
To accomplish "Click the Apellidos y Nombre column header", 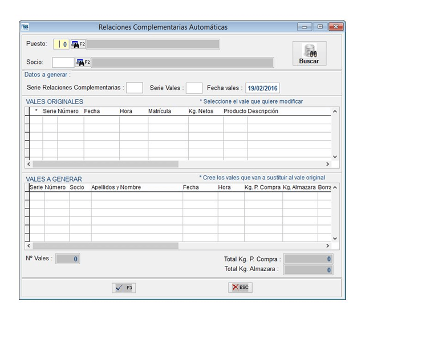I will pos(116,187).
